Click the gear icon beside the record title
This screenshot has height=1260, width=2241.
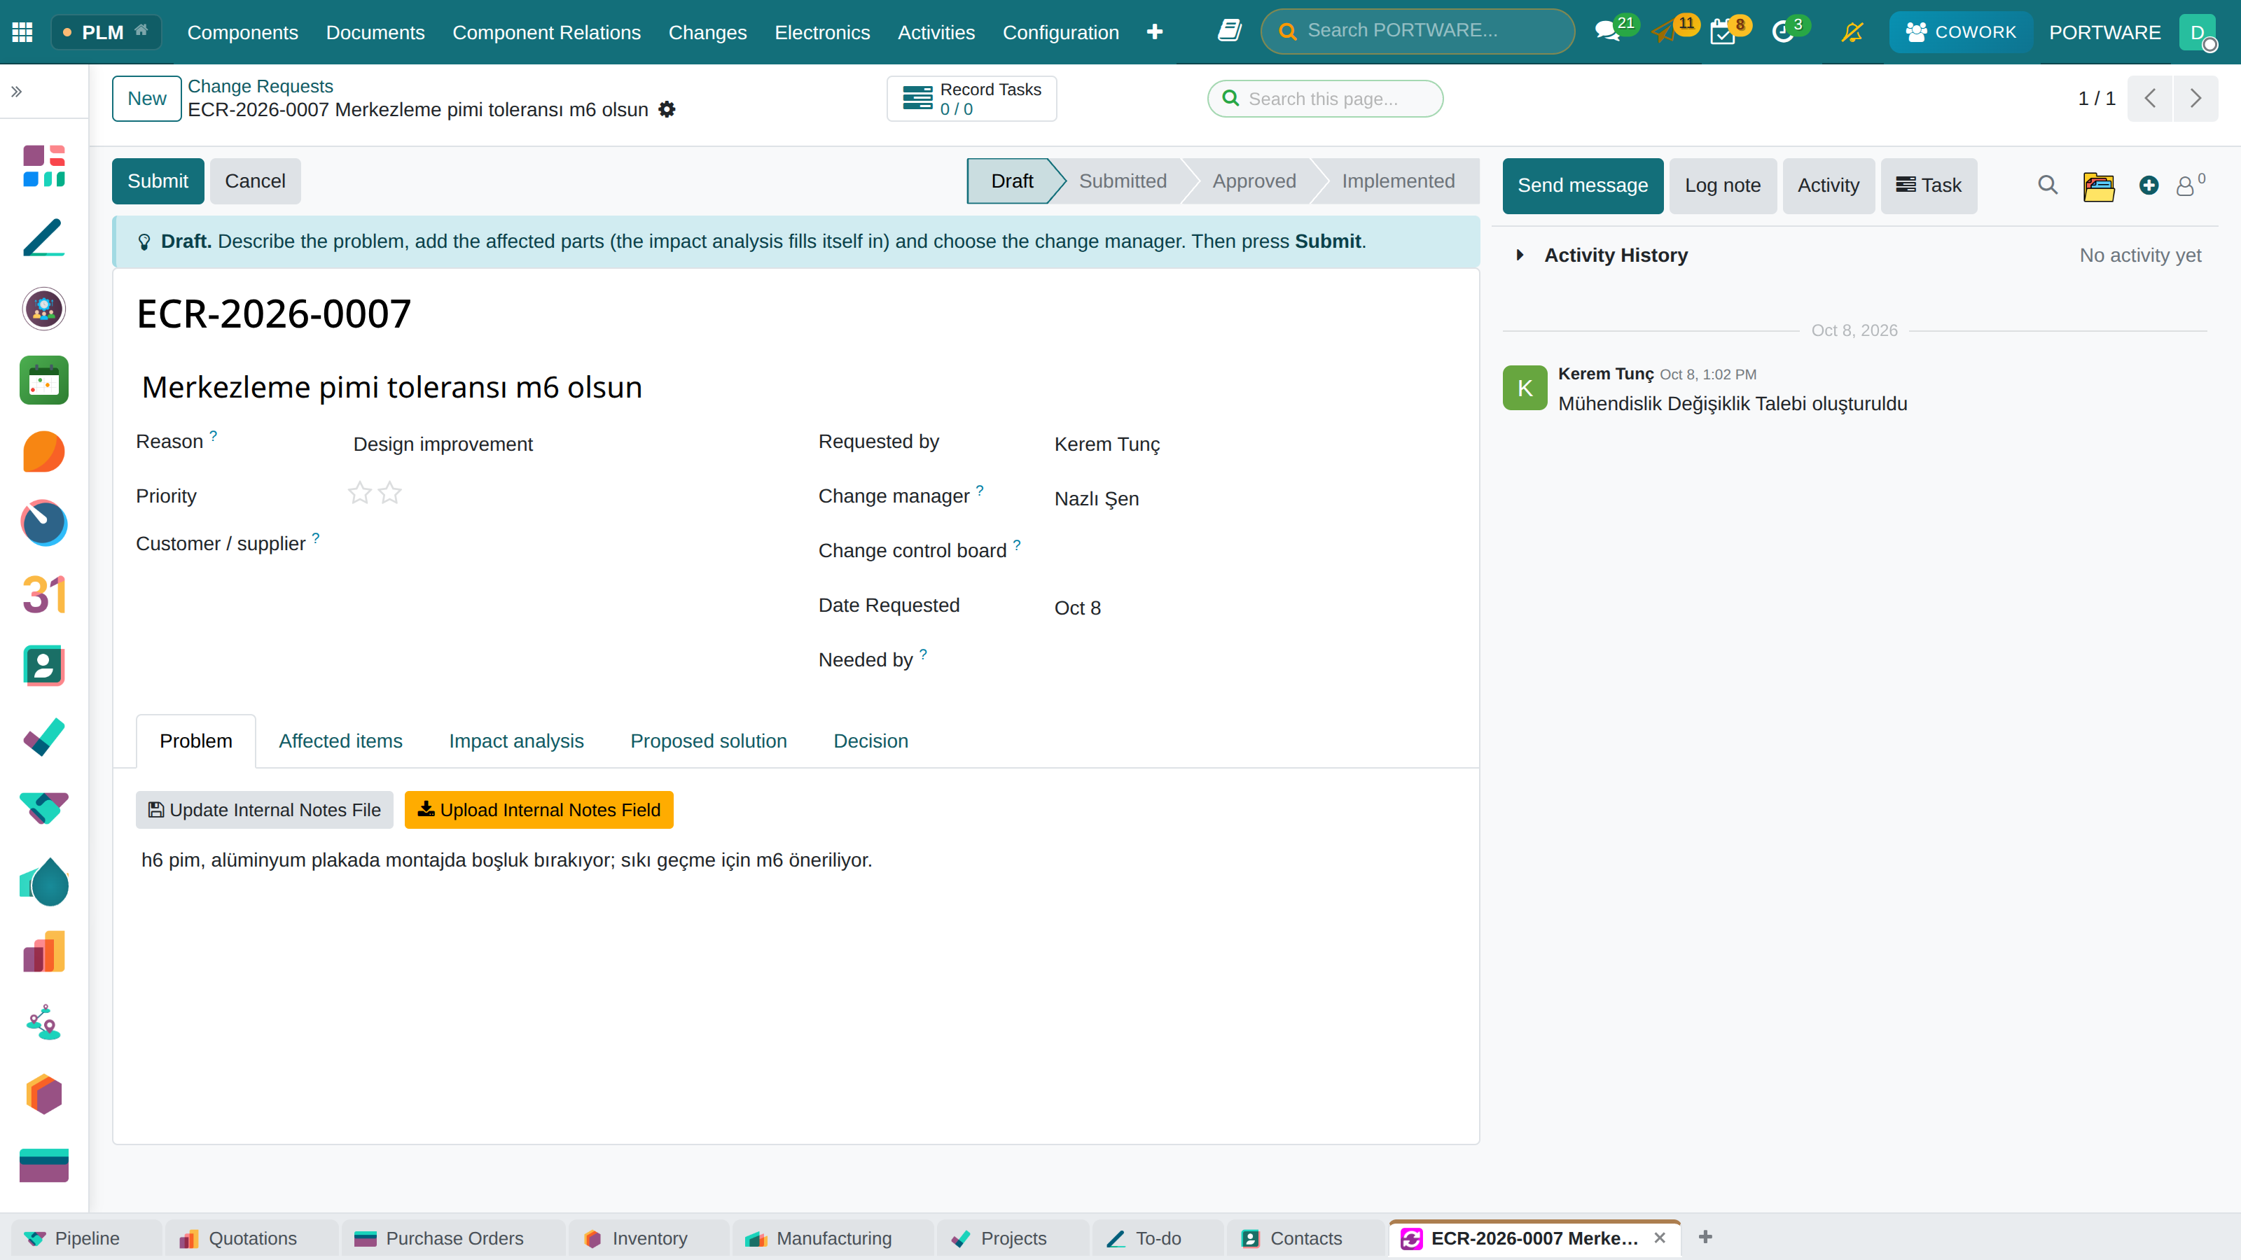click(x=667, y=110)
